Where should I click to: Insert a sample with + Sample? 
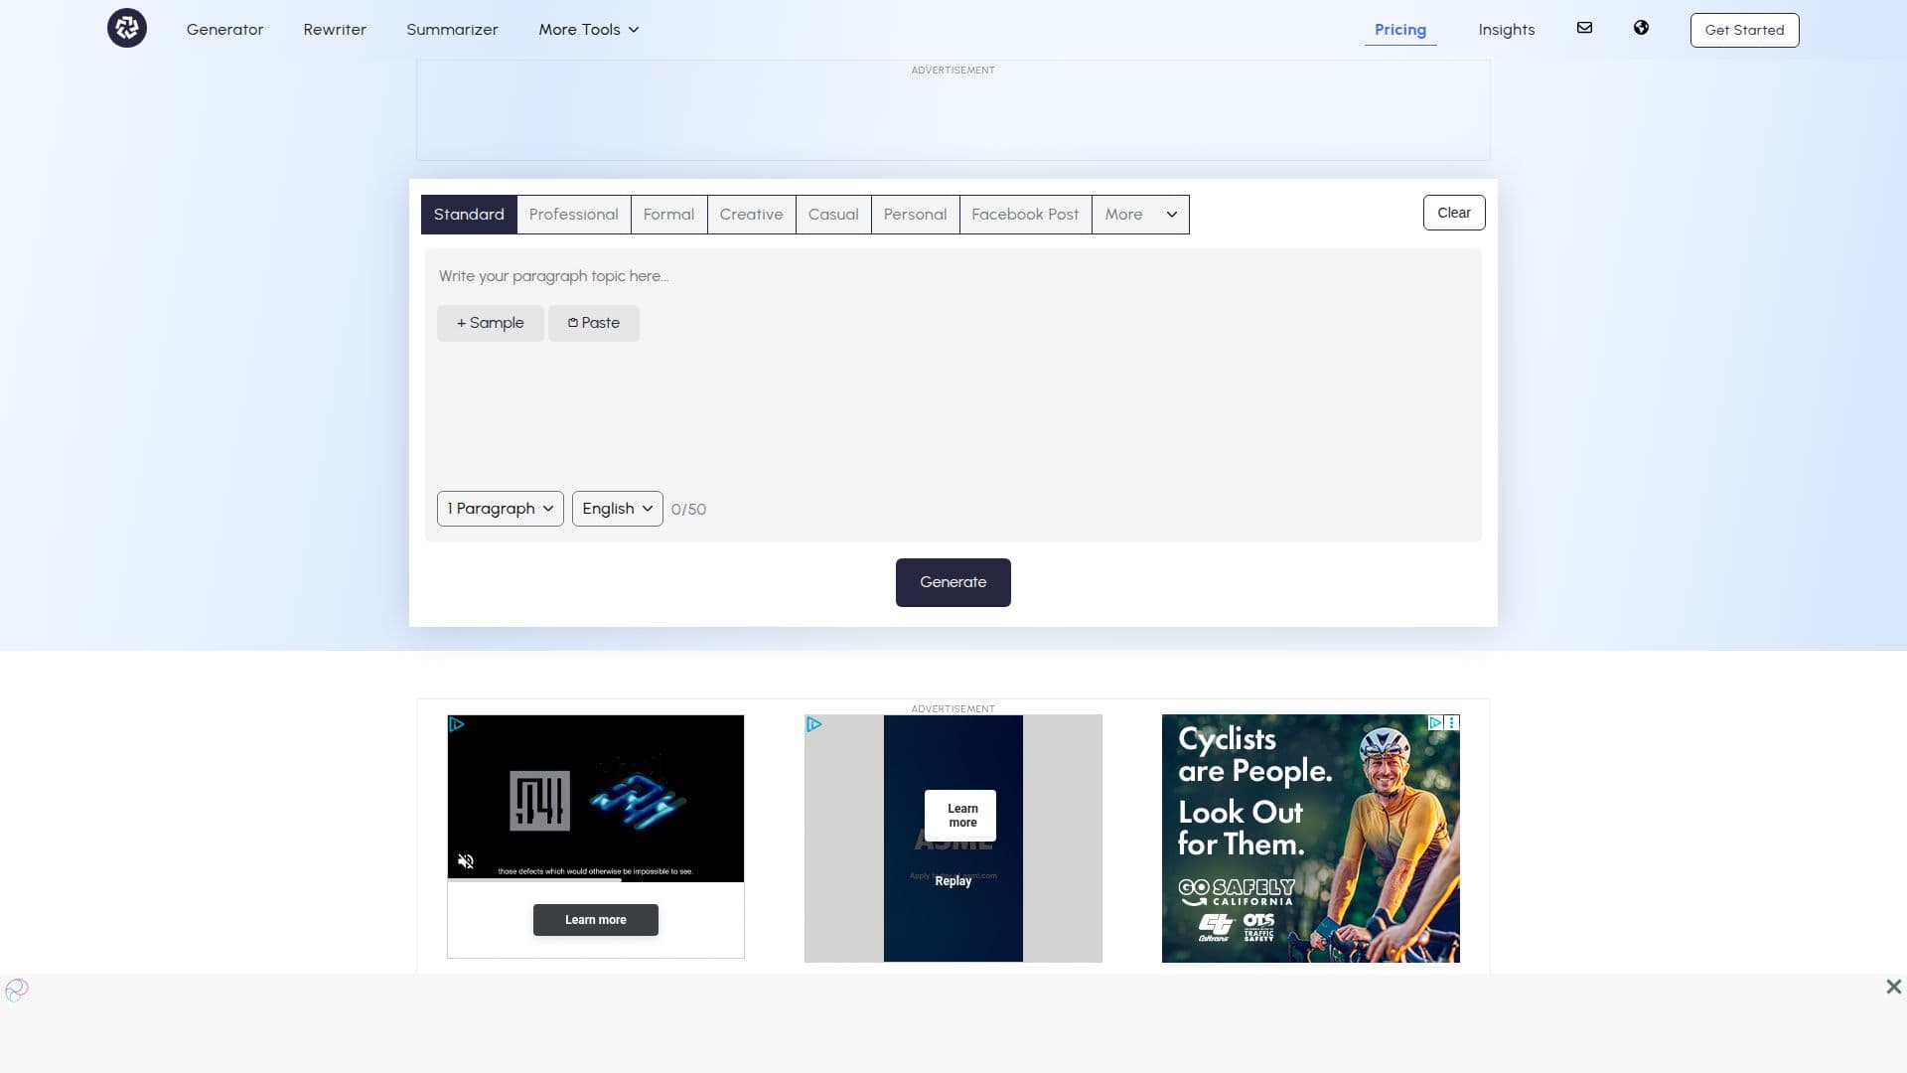pos(491,323)
